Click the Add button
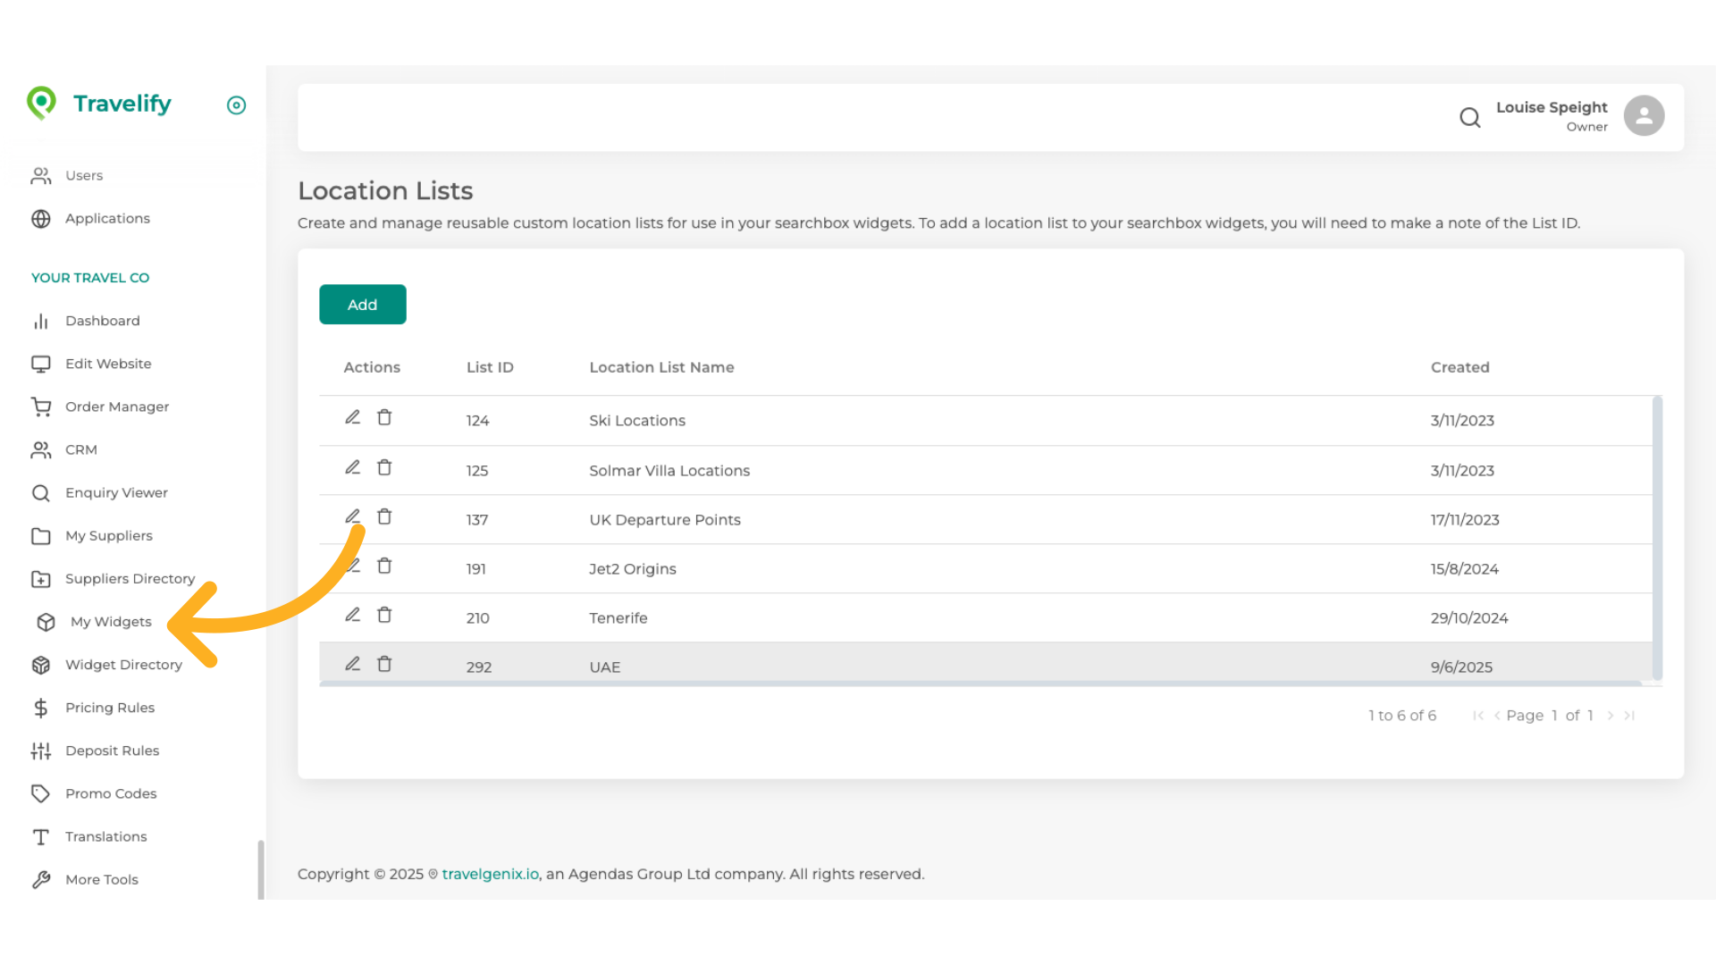This screenshot has height=965, width=1716. pyautogui.click(x=362, y=305)
